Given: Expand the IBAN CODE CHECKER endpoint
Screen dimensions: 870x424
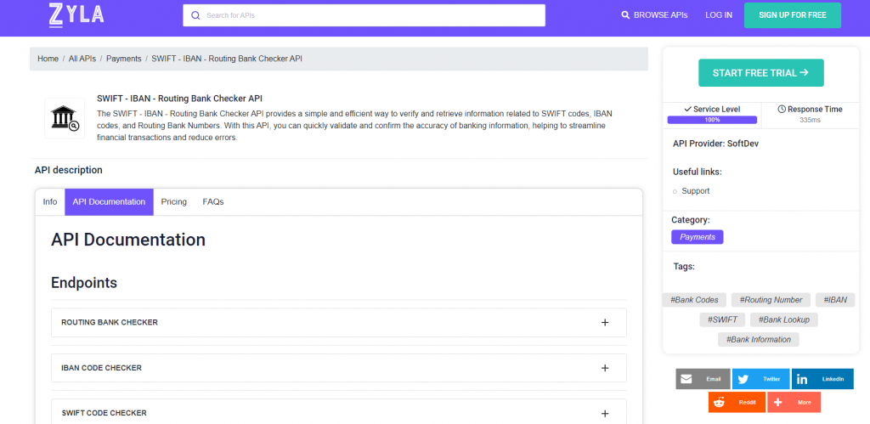Looking at the screenshot, I should [x=339, y=368].
